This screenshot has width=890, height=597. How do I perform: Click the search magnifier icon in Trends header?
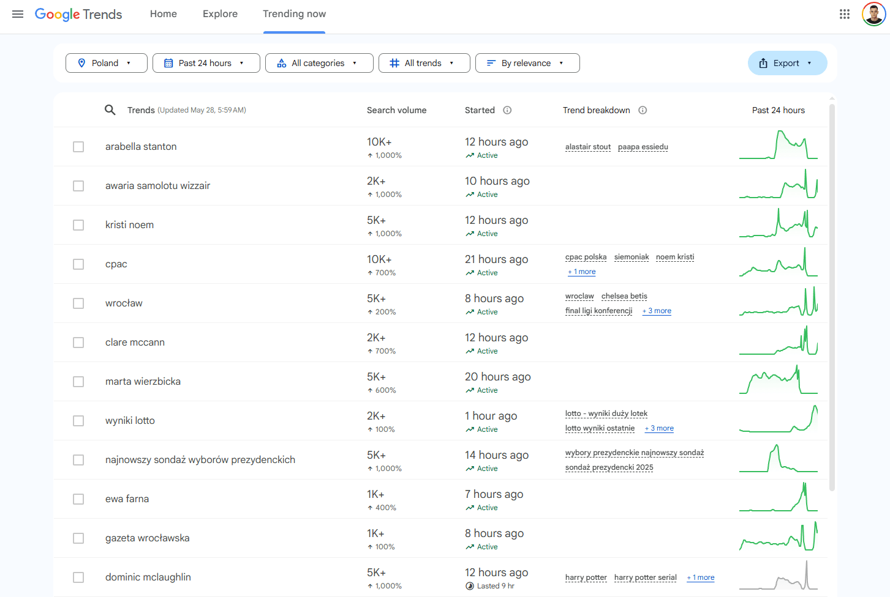[x=110, y=110]
